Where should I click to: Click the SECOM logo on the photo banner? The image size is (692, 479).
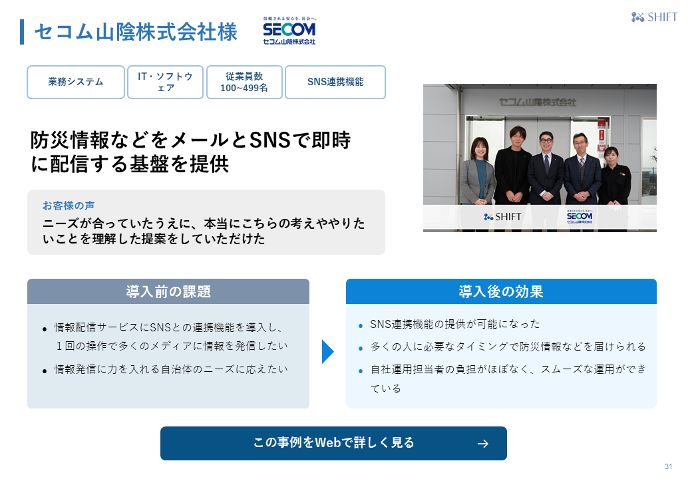(x=579, y=217)
